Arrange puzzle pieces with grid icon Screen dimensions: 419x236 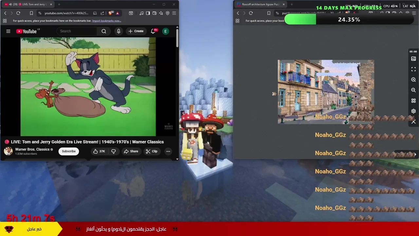(x=413, y=101)
